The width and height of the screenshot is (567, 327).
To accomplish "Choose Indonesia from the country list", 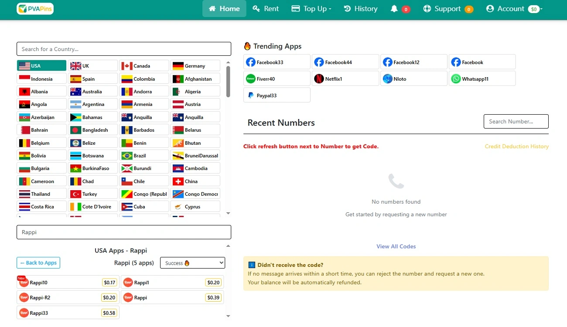I will pos(42,79).
